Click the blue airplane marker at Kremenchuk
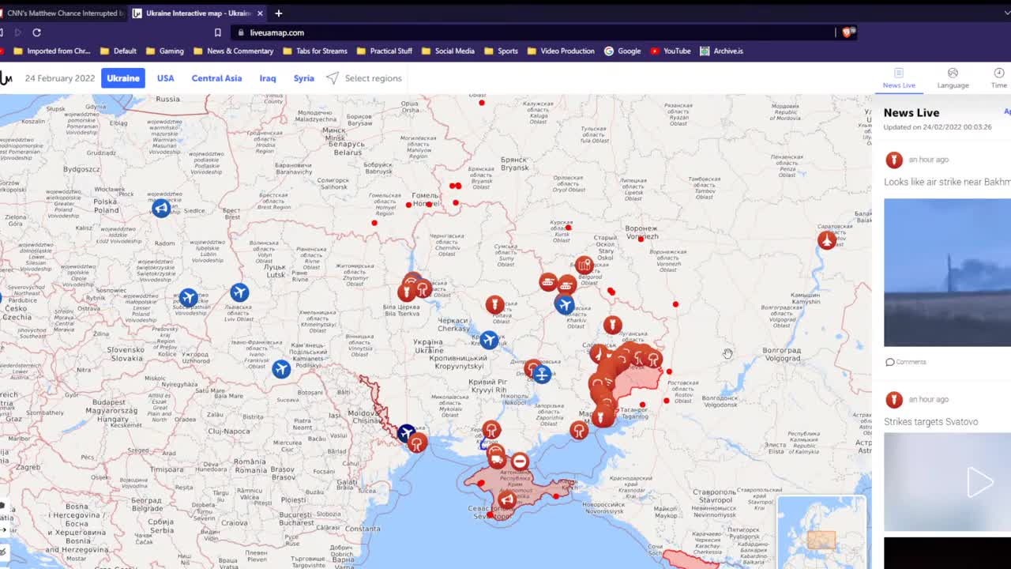1011x569 pixels. point(489,340)
